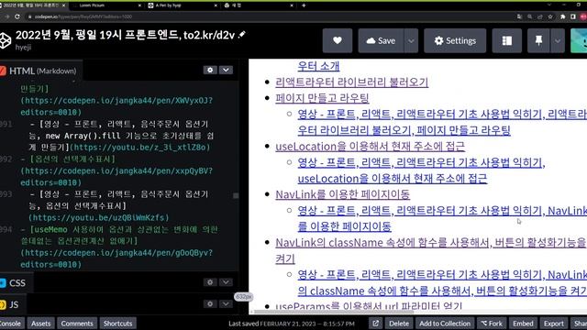Open the browser profile avatar
Image resolution: width=587 pixels, height=330 pixels.
(x=583, y=16)
